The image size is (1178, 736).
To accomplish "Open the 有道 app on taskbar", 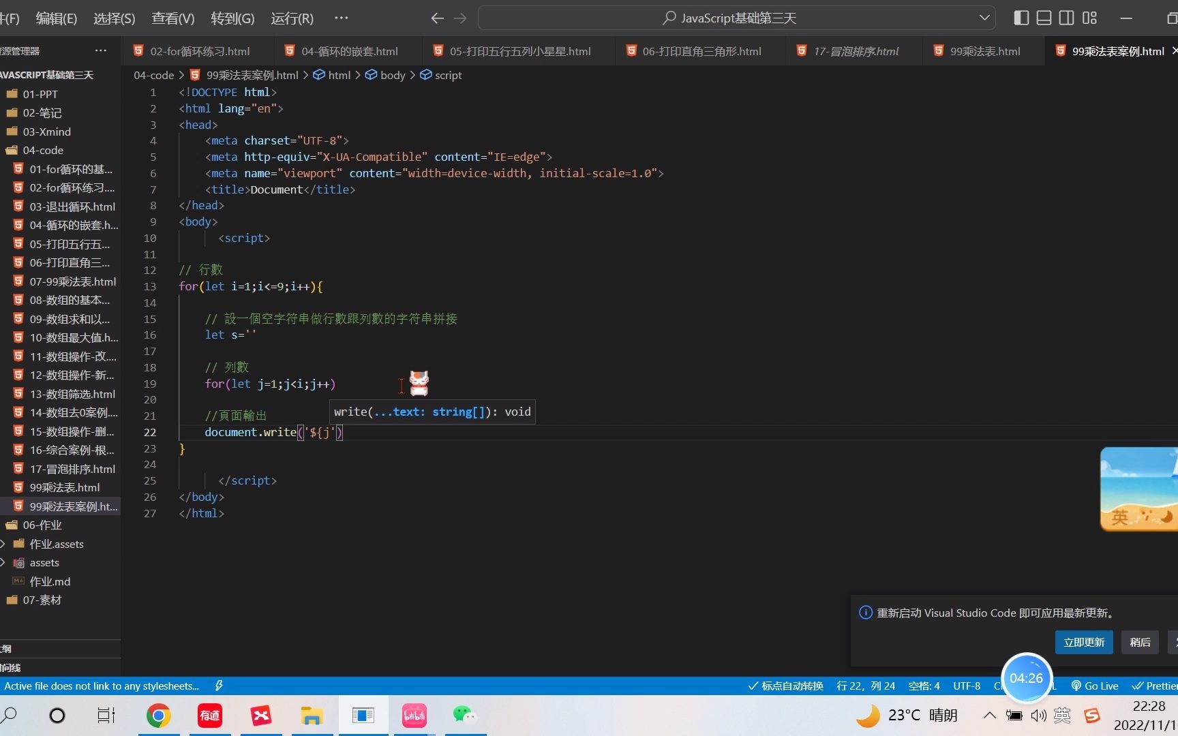I will click(210, 716).
